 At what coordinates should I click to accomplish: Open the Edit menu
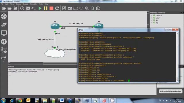[7, 4]
